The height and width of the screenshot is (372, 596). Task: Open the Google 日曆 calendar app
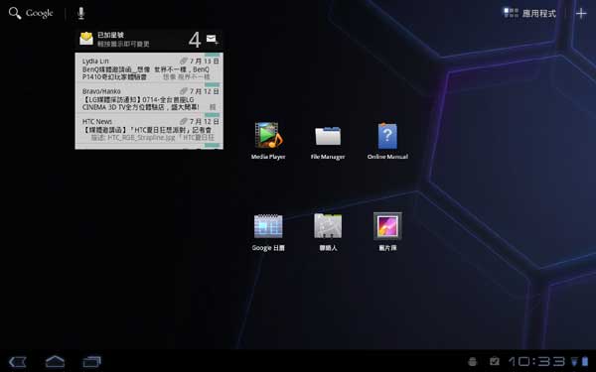click(x=268, y=232)
